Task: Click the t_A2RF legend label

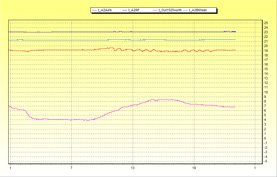Action: coord(134,10)
